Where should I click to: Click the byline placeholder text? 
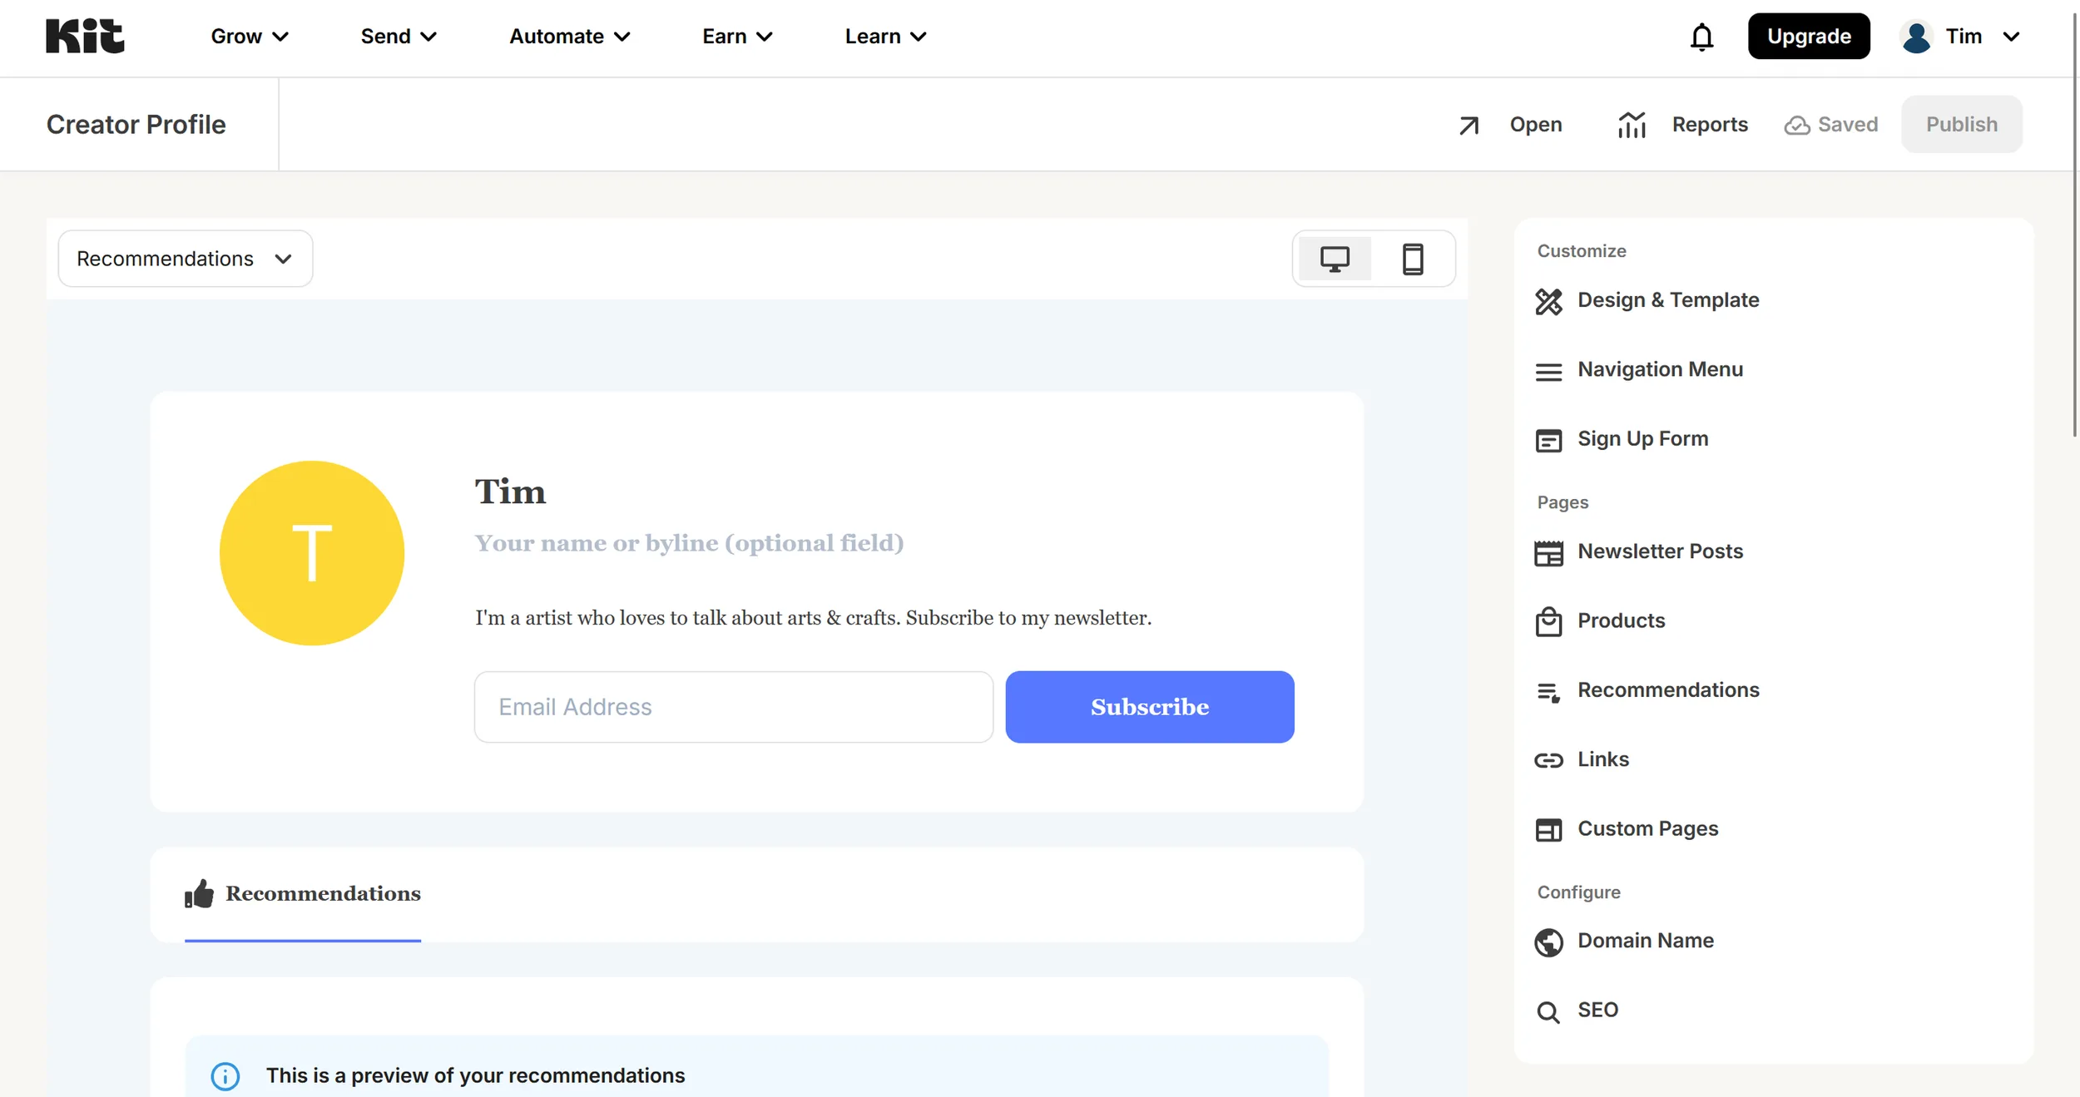coord(689,543)
